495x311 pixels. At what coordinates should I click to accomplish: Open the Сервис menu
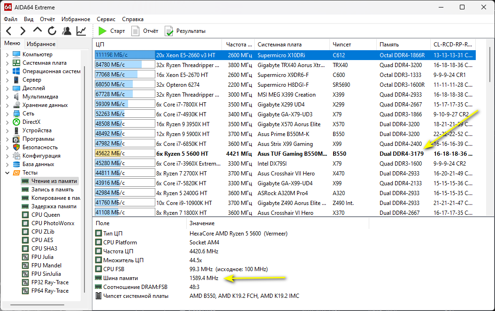[x=106, y=19]
